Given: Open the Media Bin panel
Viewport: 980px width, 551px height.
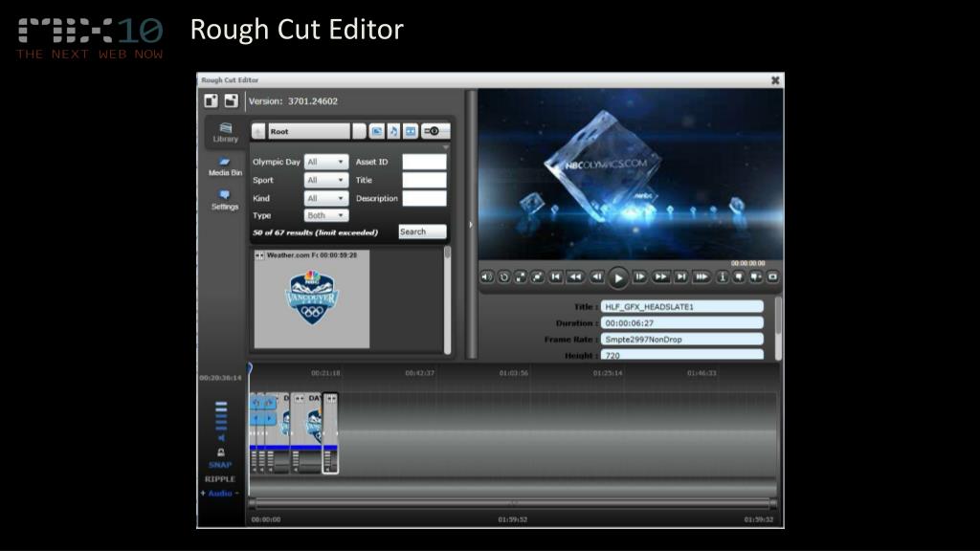Looking at the screenshot, I should pos(225,166).
